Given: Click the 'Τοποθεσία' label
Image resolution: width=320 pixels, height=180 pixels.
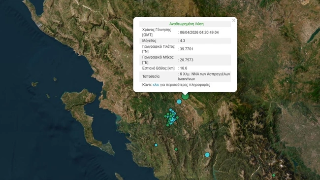Looking at the screenshot, I should point(151,76).
